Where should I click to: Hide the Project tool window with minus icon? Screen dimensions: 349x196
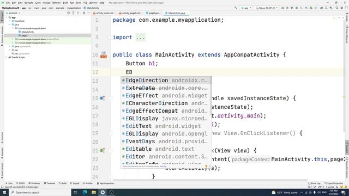(88, 13)
